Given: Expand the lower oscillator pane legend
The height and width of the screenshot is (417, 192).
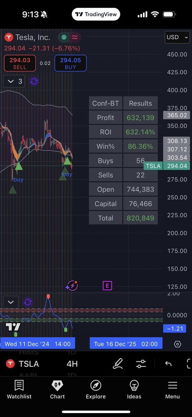Looking at the screenshot, I should [x=11, y=302].
